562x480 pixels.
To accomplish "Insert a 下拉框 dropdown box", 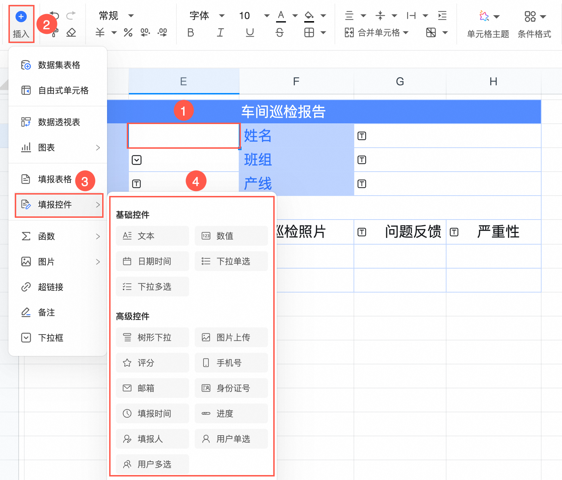I will [x=58, y=338].
